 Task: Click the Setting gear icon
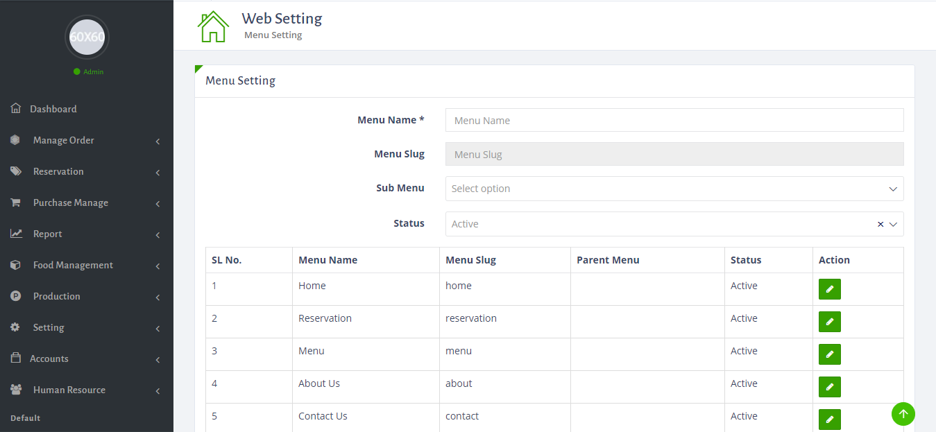pos(15,327)
